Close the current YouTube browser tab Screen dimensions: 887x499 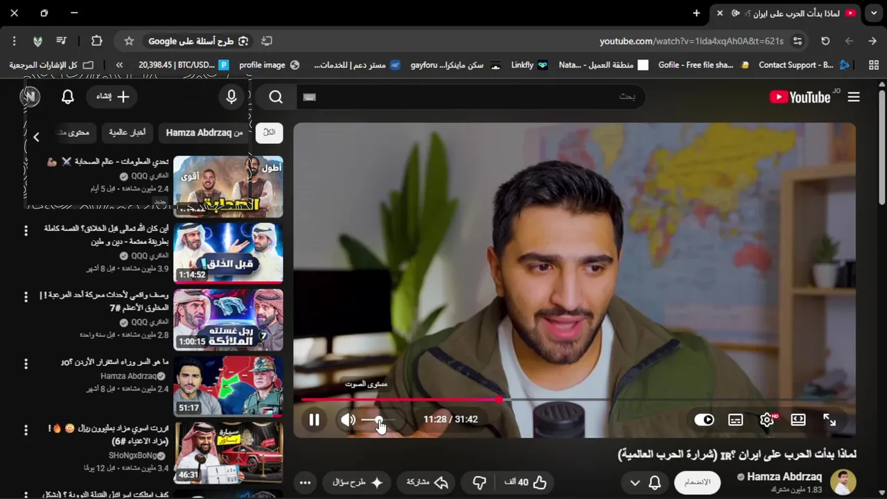(x=719, y=13)
